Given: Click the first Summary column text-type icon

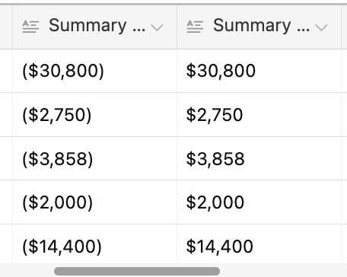Looking at the screenshot, I should (x=30, y=27).
